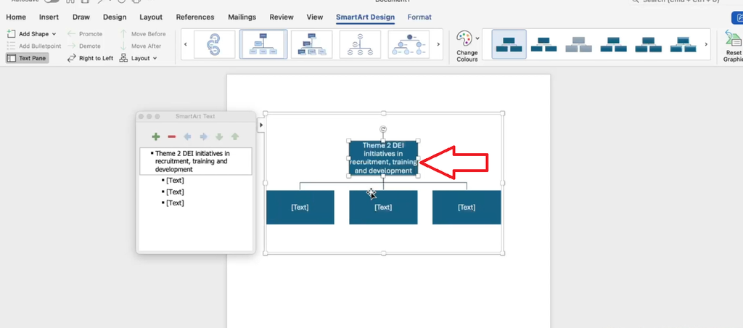Select the SmartArt Design tab
Image resolution: width=743 pixels, height=328 pixels.
366,17
